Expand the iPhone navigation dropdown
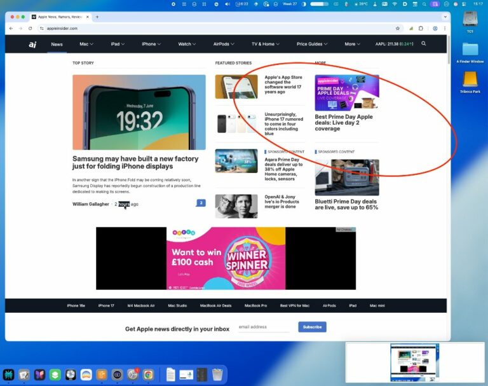This screenshot has height=386, width=488. click(x=151, y=44)
